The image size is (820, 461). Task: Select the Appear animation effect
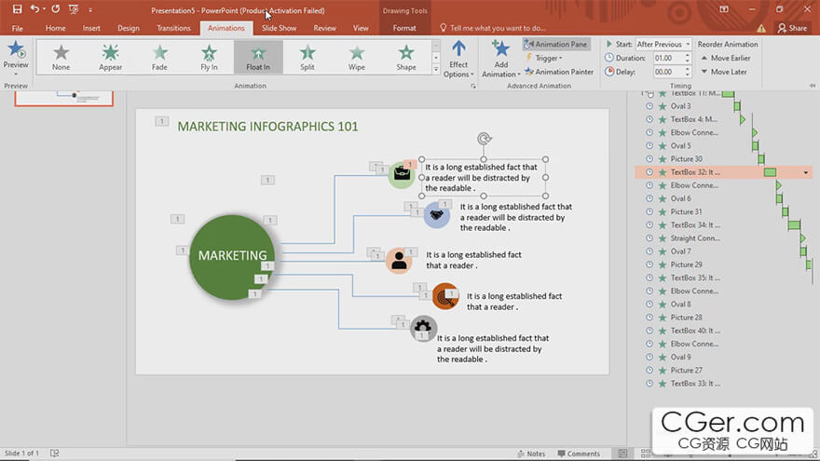click(110, 57)
